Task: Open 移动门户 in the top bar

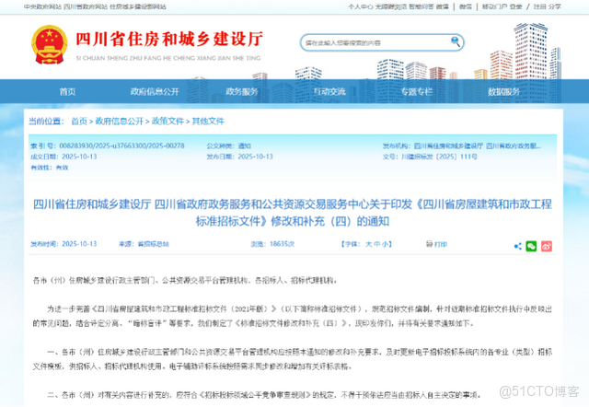Action: click(495, 6)
